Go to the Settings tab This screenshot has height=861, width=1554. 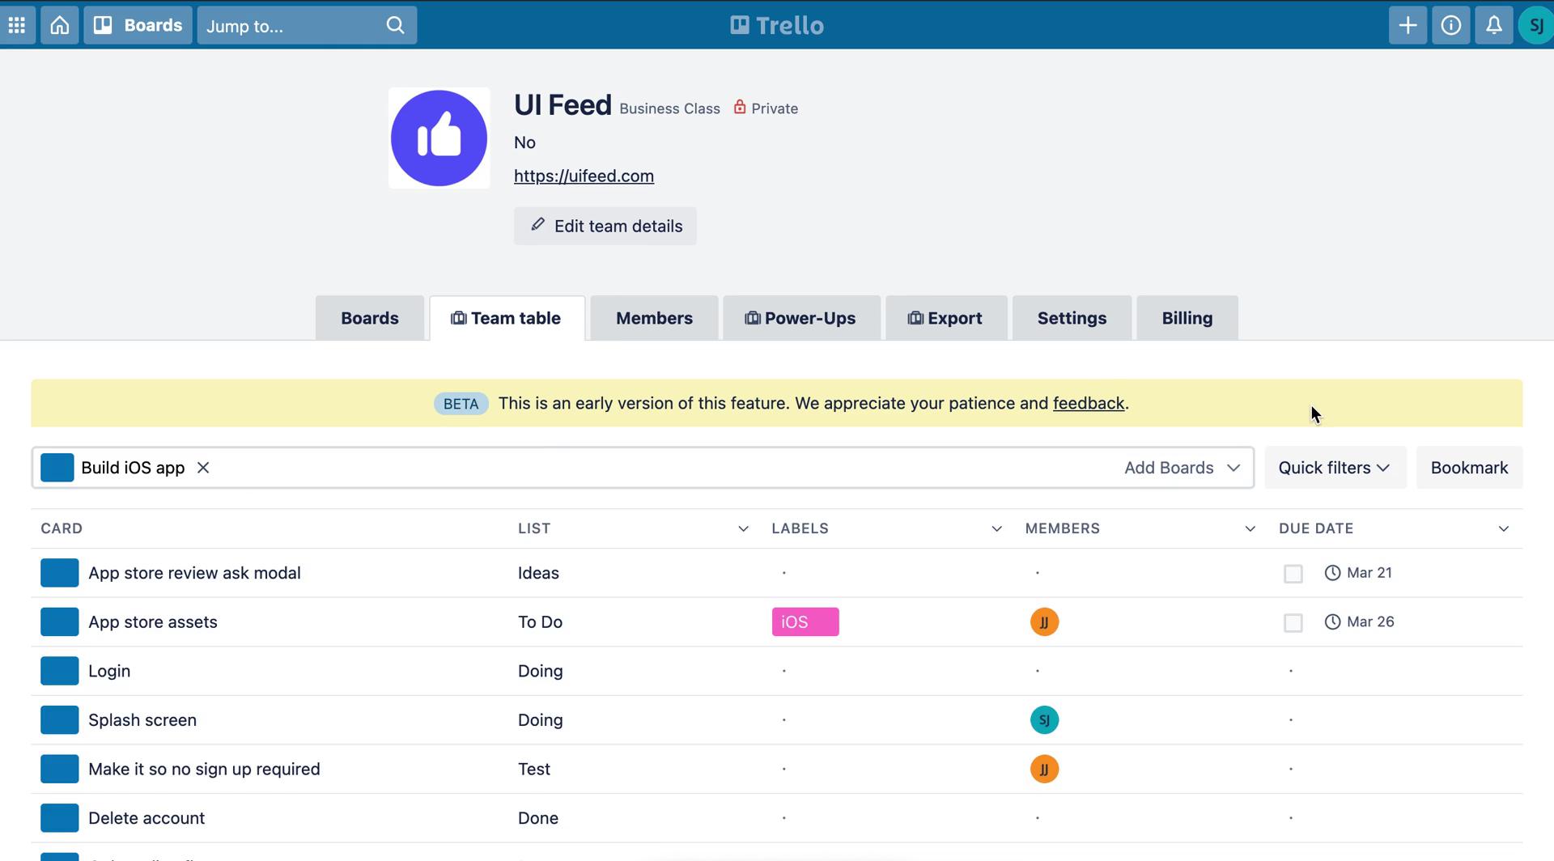click(x=1072, y=318)
